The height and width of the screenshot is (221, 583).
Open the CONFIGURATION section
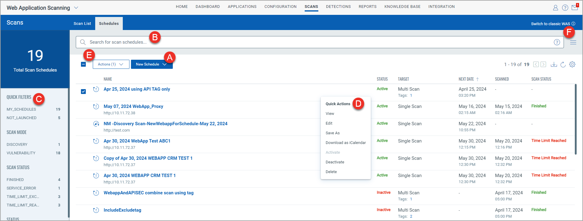click(x=280, y=7)
